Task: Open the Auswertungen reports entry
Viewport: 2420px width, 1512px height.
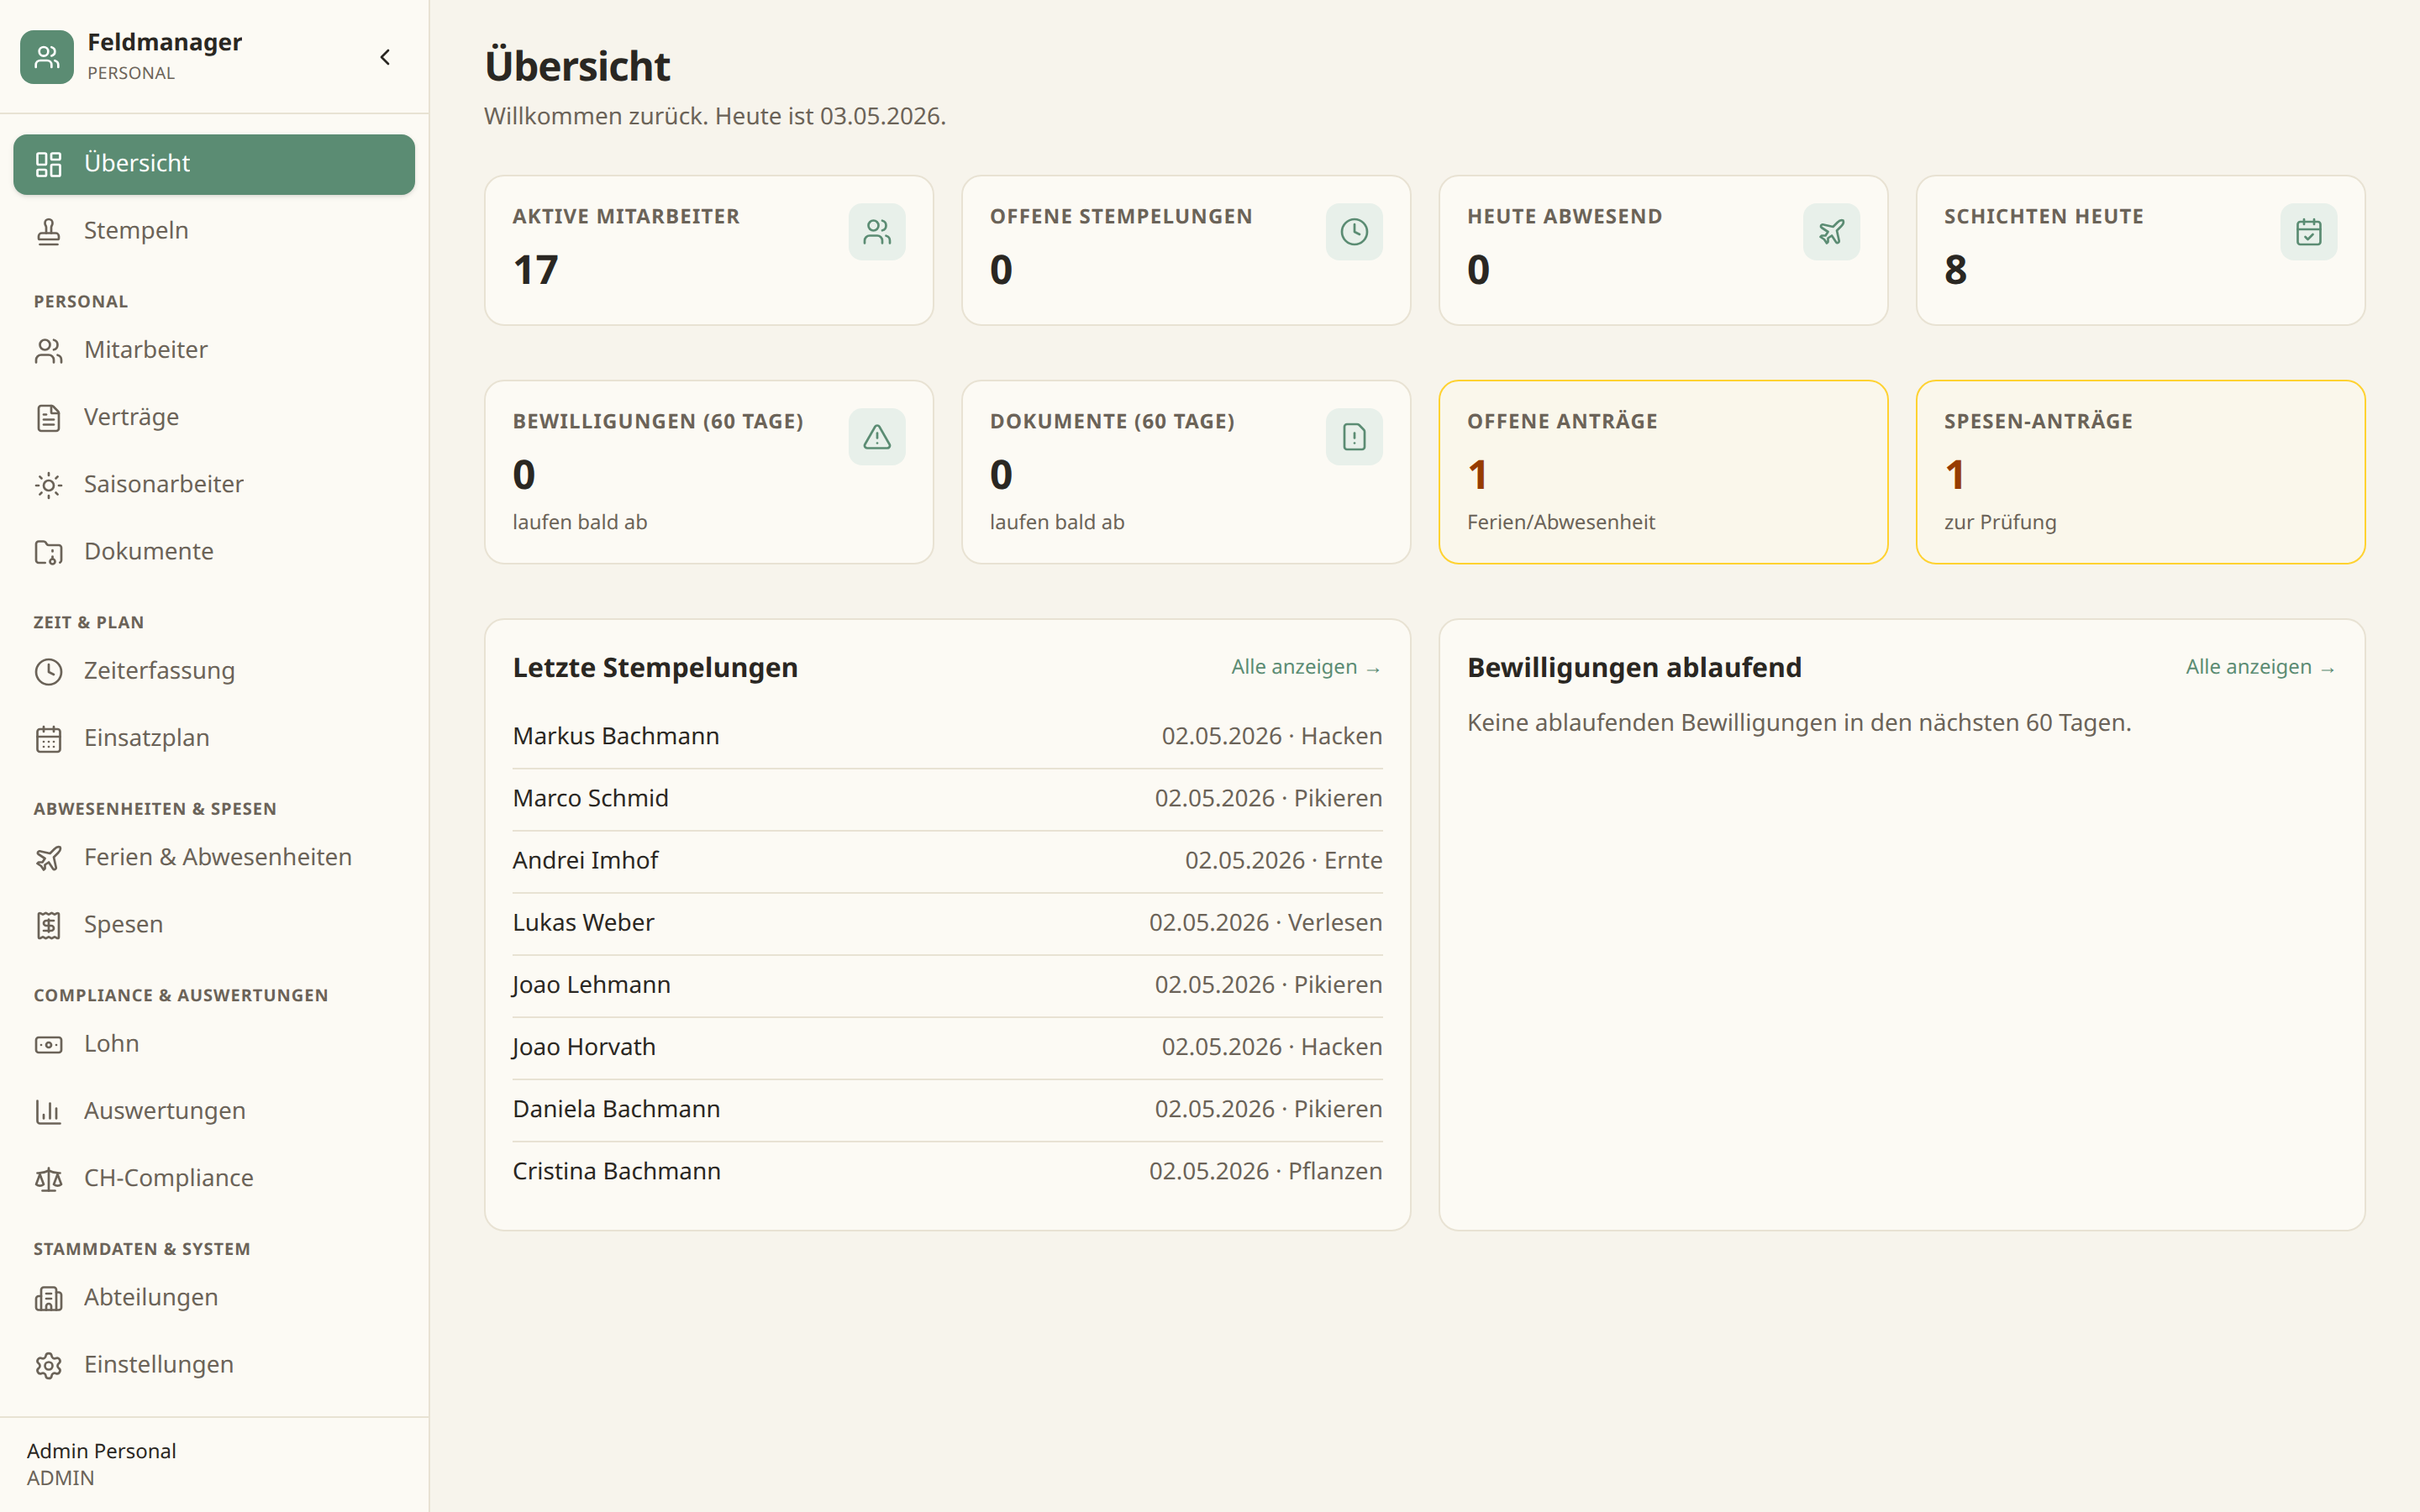Action: click(x=214, y=1111)
